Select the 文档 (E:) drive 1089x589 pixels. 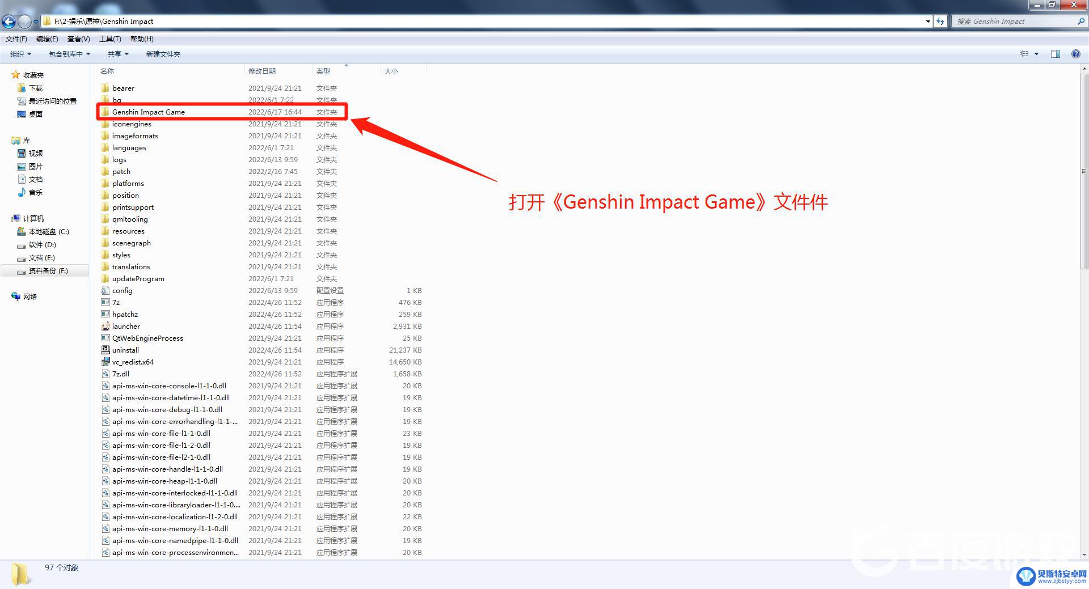coord(36,258)
